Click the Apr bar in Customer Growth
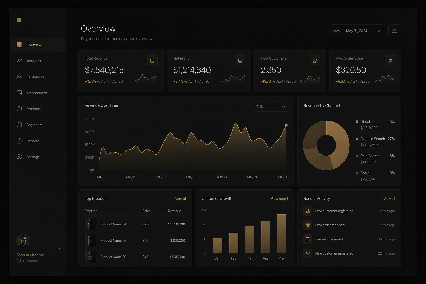Viewport: 426px width, 284px height. tap(265, 237)
